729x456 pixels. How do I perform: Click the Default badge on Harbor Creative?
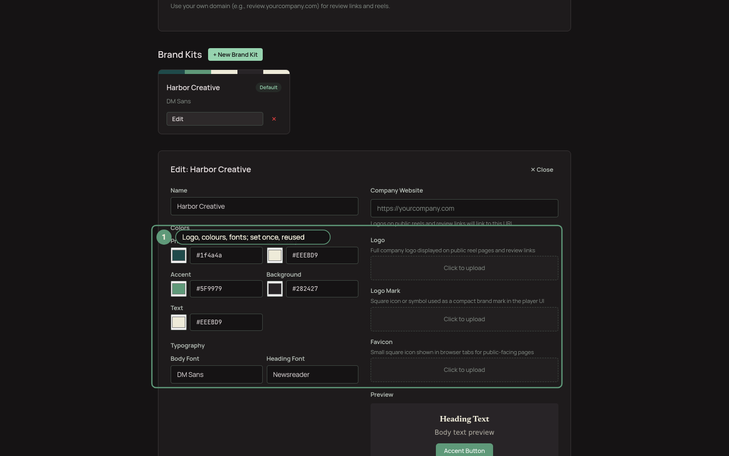268,88
